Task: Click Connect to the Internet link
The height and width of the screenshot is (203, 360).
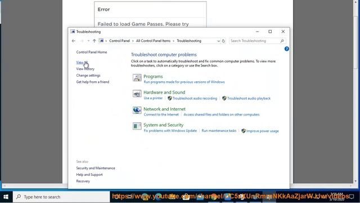Action: [161, 114]
